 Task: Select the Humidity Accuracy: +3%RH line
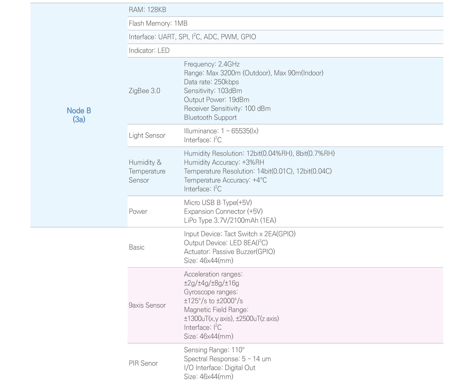pos(224,162)
